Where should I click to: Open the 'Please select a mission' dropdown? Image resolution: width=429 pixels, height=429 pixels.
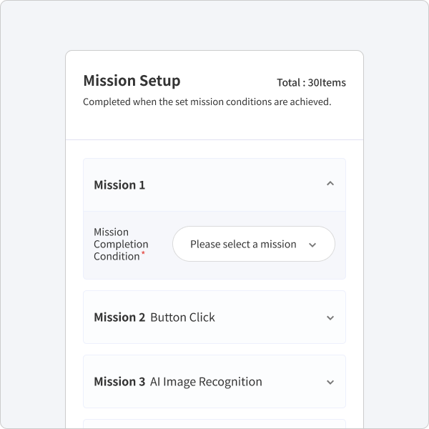(254, 244)
